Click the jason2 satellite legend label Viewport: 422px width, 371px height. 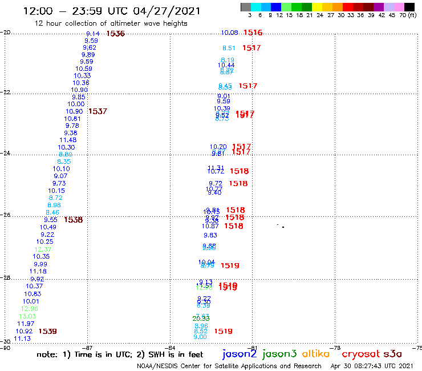click(240, 354)
